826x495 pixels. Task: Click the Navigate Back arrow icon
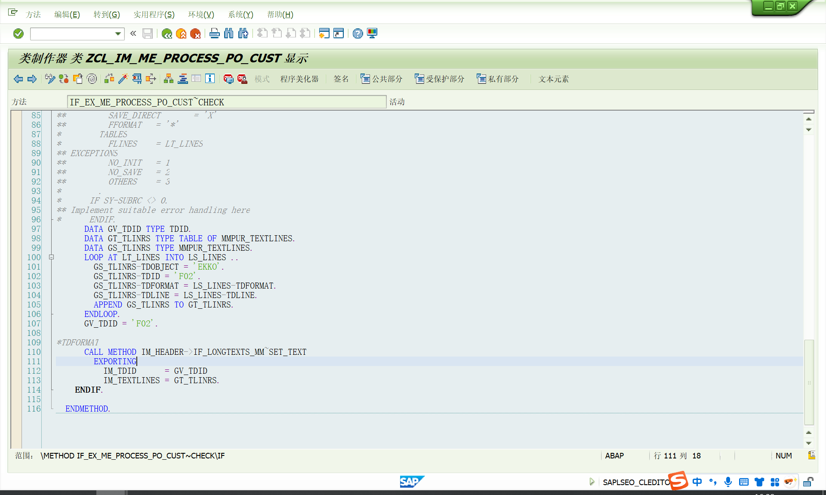19,78
